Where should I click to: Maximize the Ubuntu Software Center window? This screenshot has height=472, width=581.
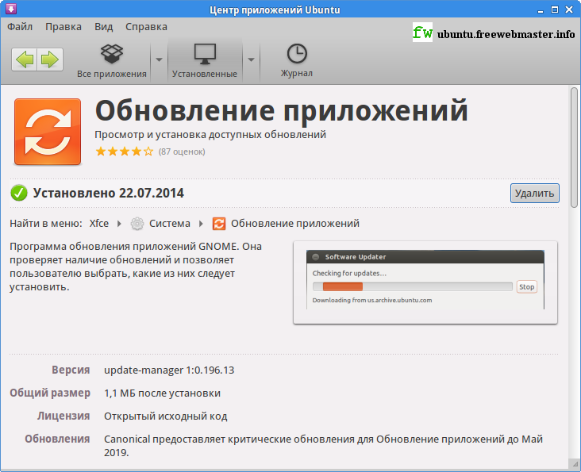555,10
